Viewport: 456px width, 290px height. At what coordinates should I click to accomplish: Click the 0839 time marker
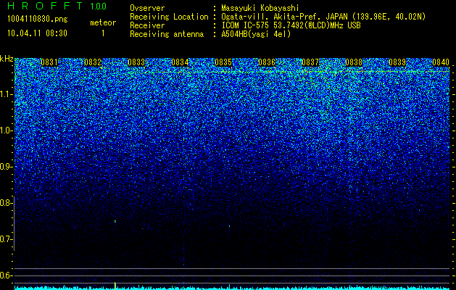[397, 62]
